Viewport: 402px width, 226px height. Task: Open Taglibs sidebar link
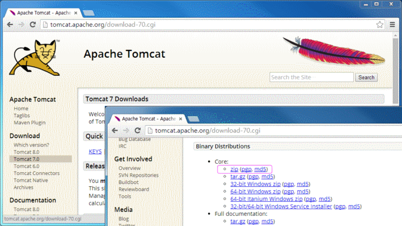pos(22,116)
